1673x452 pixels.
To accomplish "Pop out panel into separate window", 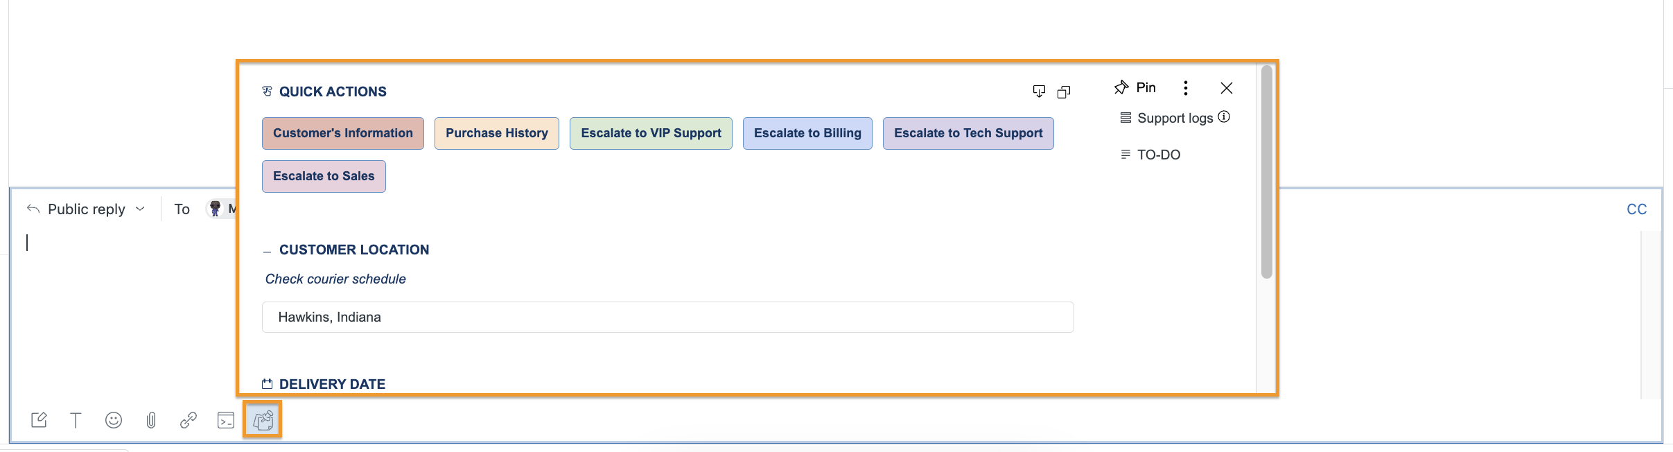I will point(1064,92).
